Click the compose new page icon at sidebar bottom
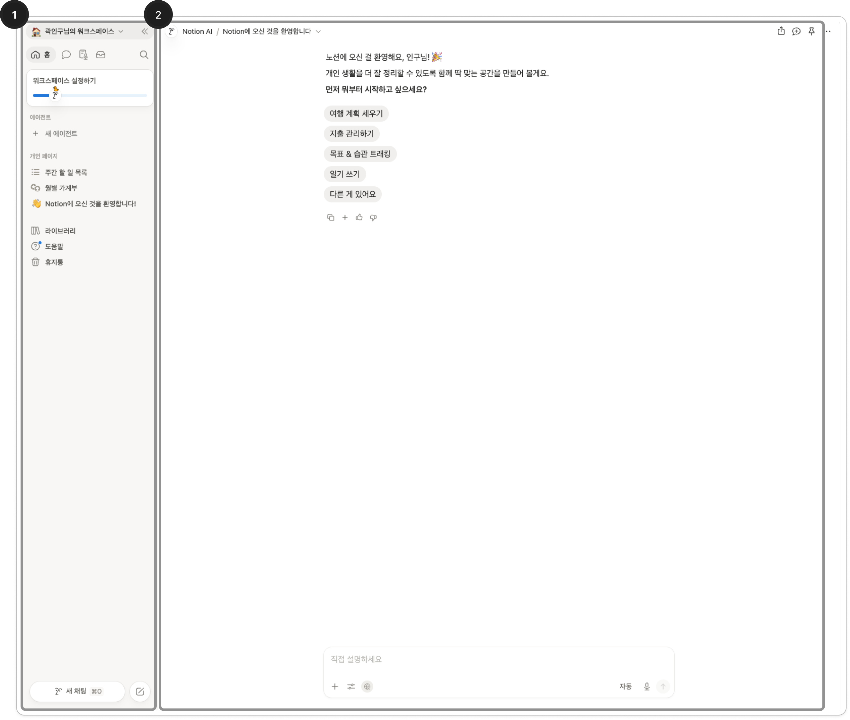Screen dimensions: 850x720 pyautogui.click(x=140, y=691)
